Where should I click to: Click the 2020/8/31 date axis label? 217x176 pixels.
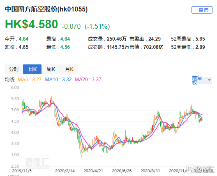click(150, 171)
